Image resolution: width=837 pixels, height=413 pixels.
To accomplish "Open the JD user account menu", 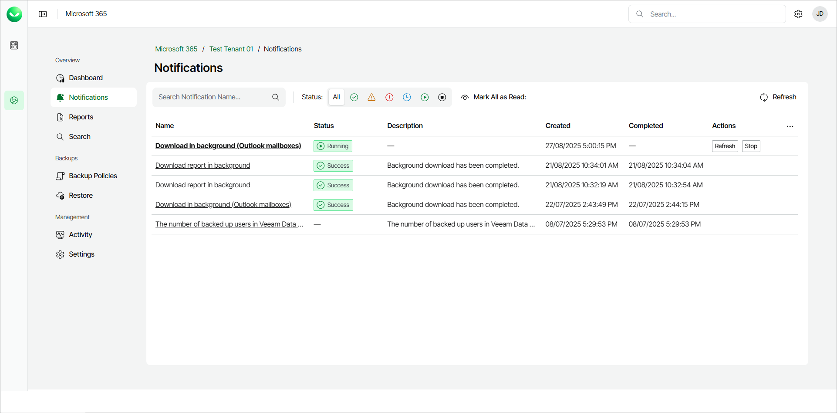I will tap(820, 14).
